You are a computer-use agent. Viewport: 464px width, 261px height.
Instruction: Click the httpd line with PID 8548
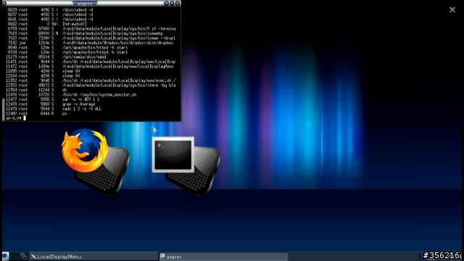coord(67,47)
